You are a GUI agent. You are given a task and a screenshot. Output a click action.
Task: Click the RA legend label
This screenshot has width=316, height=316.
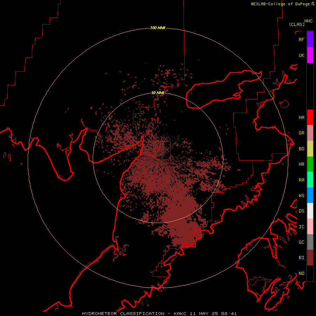tap(301, 180)
